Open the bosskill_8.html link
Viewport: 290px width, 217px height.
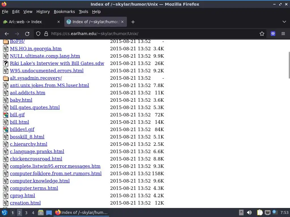(x=27, y=137)
